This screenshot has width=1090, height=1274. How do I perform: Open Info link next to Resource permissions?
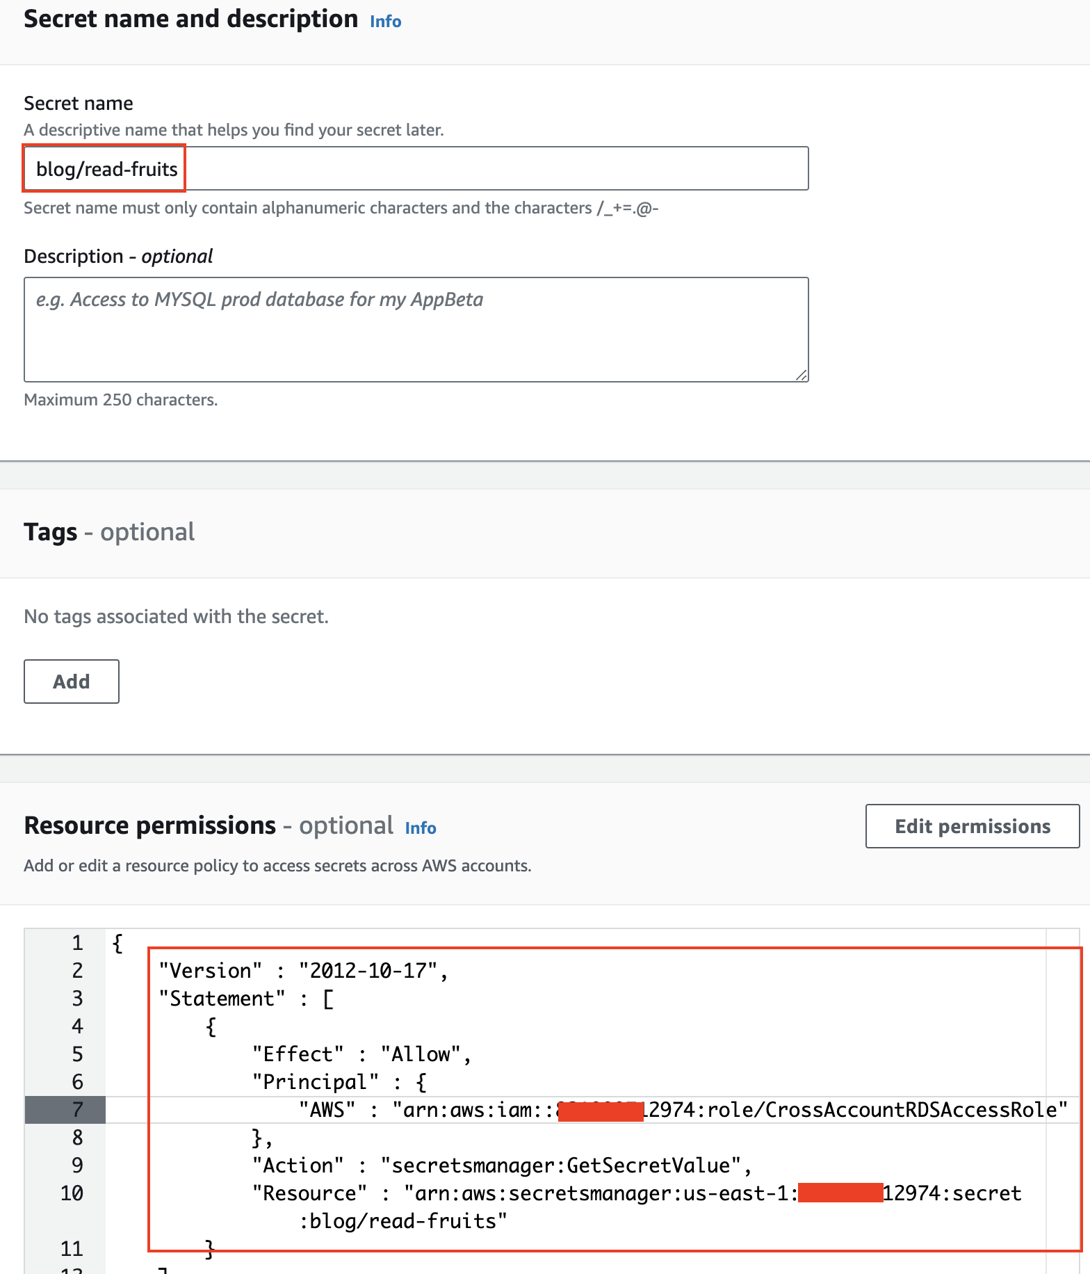click(x=421, y=828)
